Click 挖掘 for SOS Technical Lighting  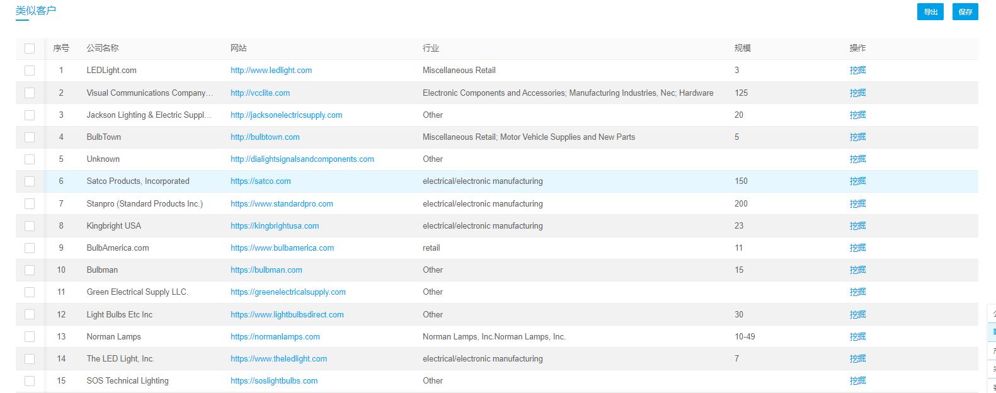(857, 381)
